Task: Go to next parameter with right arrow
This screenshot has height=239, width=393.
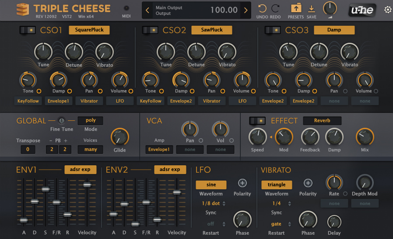Action: [x=246, y=10]
